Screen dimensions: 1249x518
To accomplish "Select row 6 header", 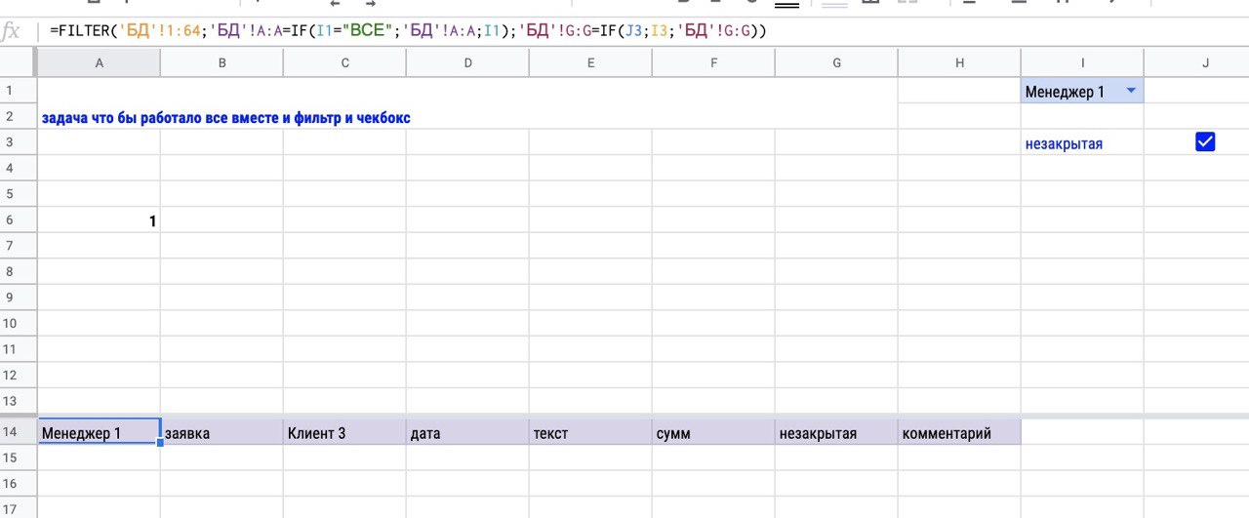I will [x=18, y=220].
